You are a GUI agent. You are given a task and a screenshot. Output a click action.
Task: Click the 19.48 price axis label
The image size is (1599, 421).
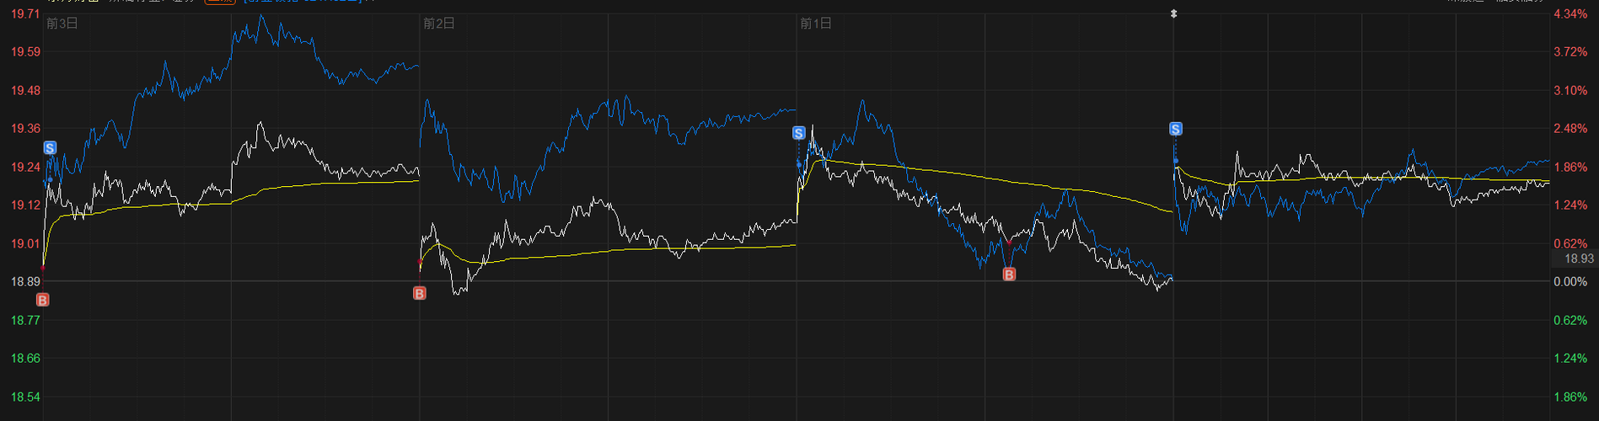pyautogui.click(x=25, y=91)
